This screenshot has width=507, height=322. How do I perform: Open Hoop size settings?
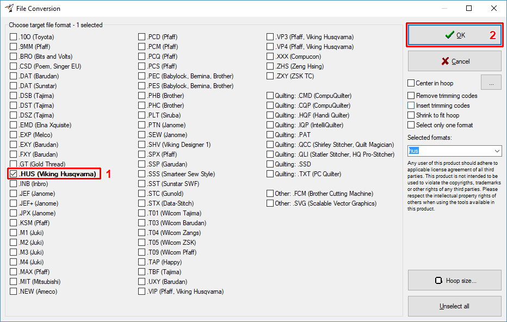(454, 280)
